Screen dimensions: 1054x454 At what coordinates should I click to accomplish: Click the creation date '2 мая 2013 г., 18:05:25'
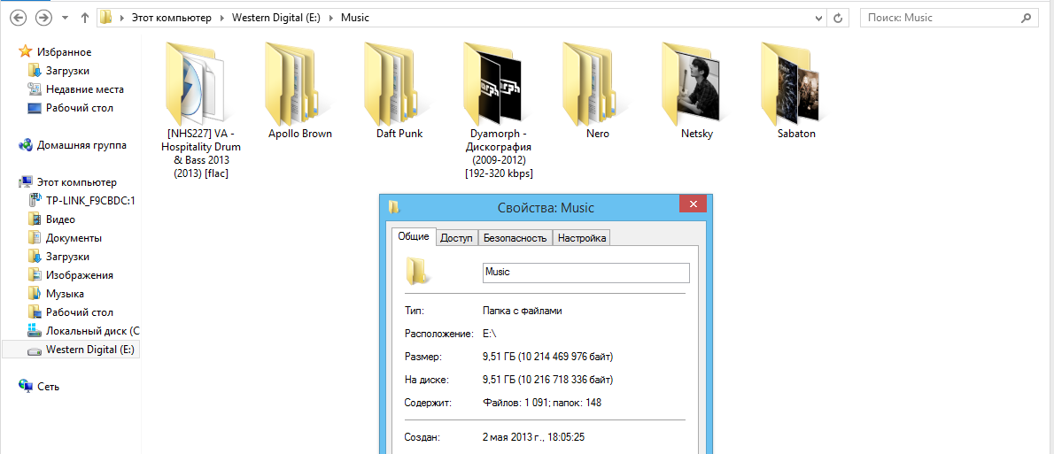[534, 437]
